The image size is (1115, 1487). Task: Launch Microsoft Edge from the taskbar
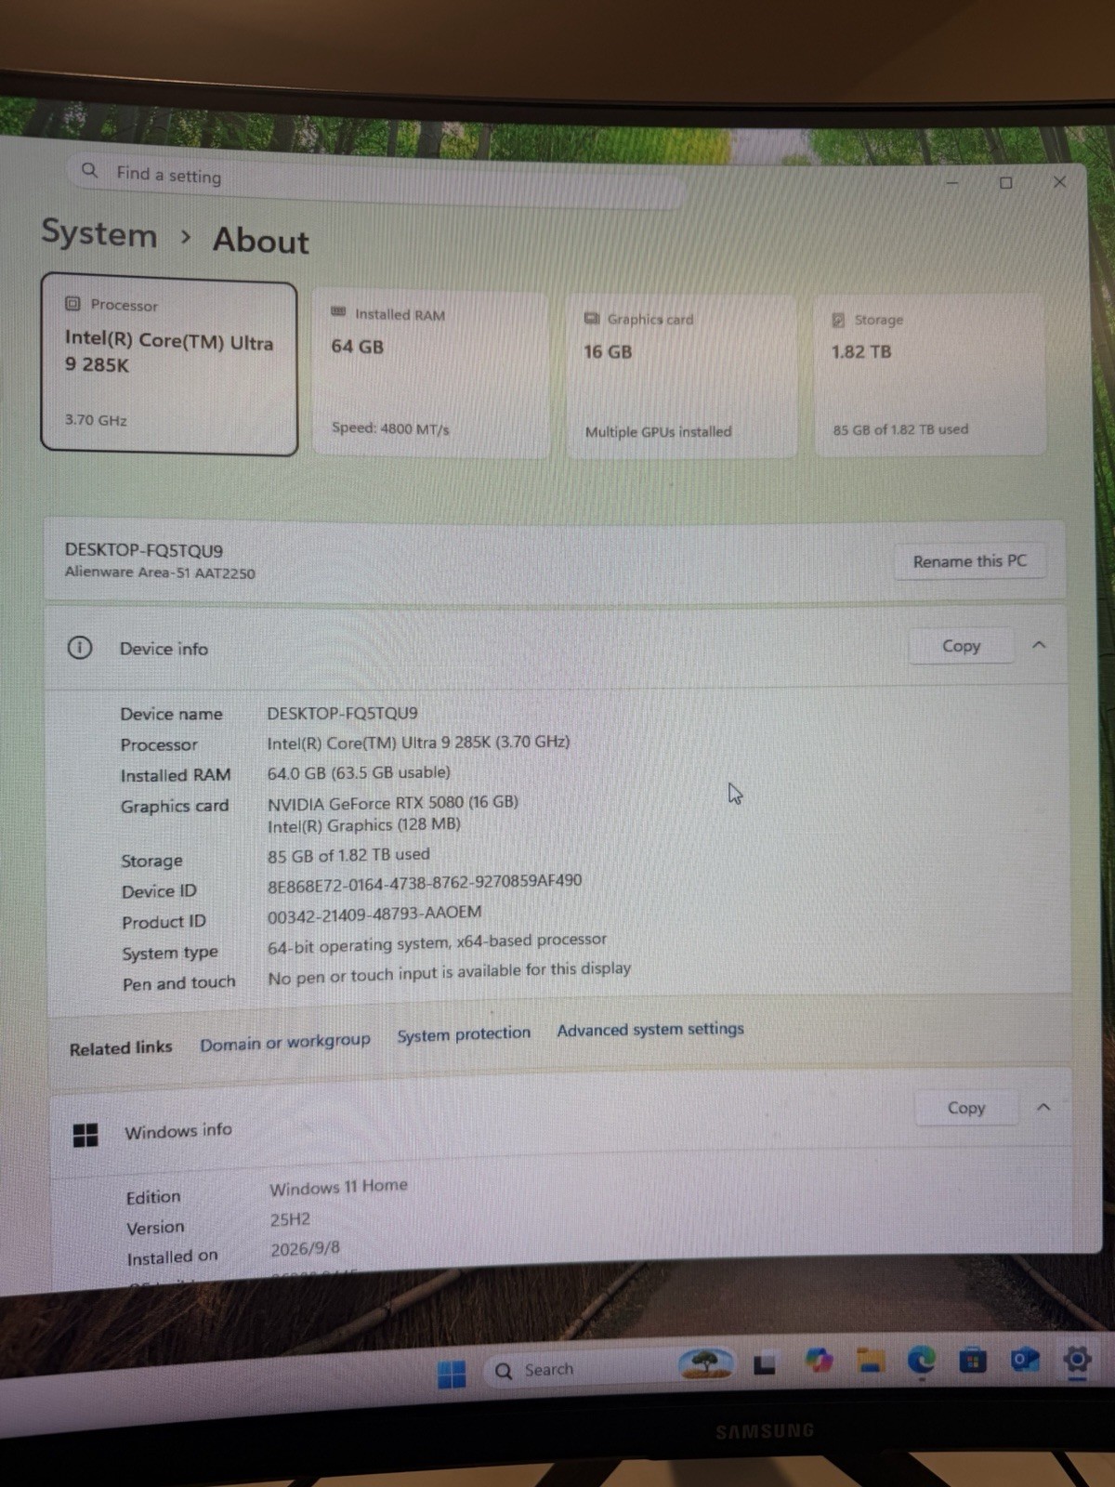[x=922, y=1361]
